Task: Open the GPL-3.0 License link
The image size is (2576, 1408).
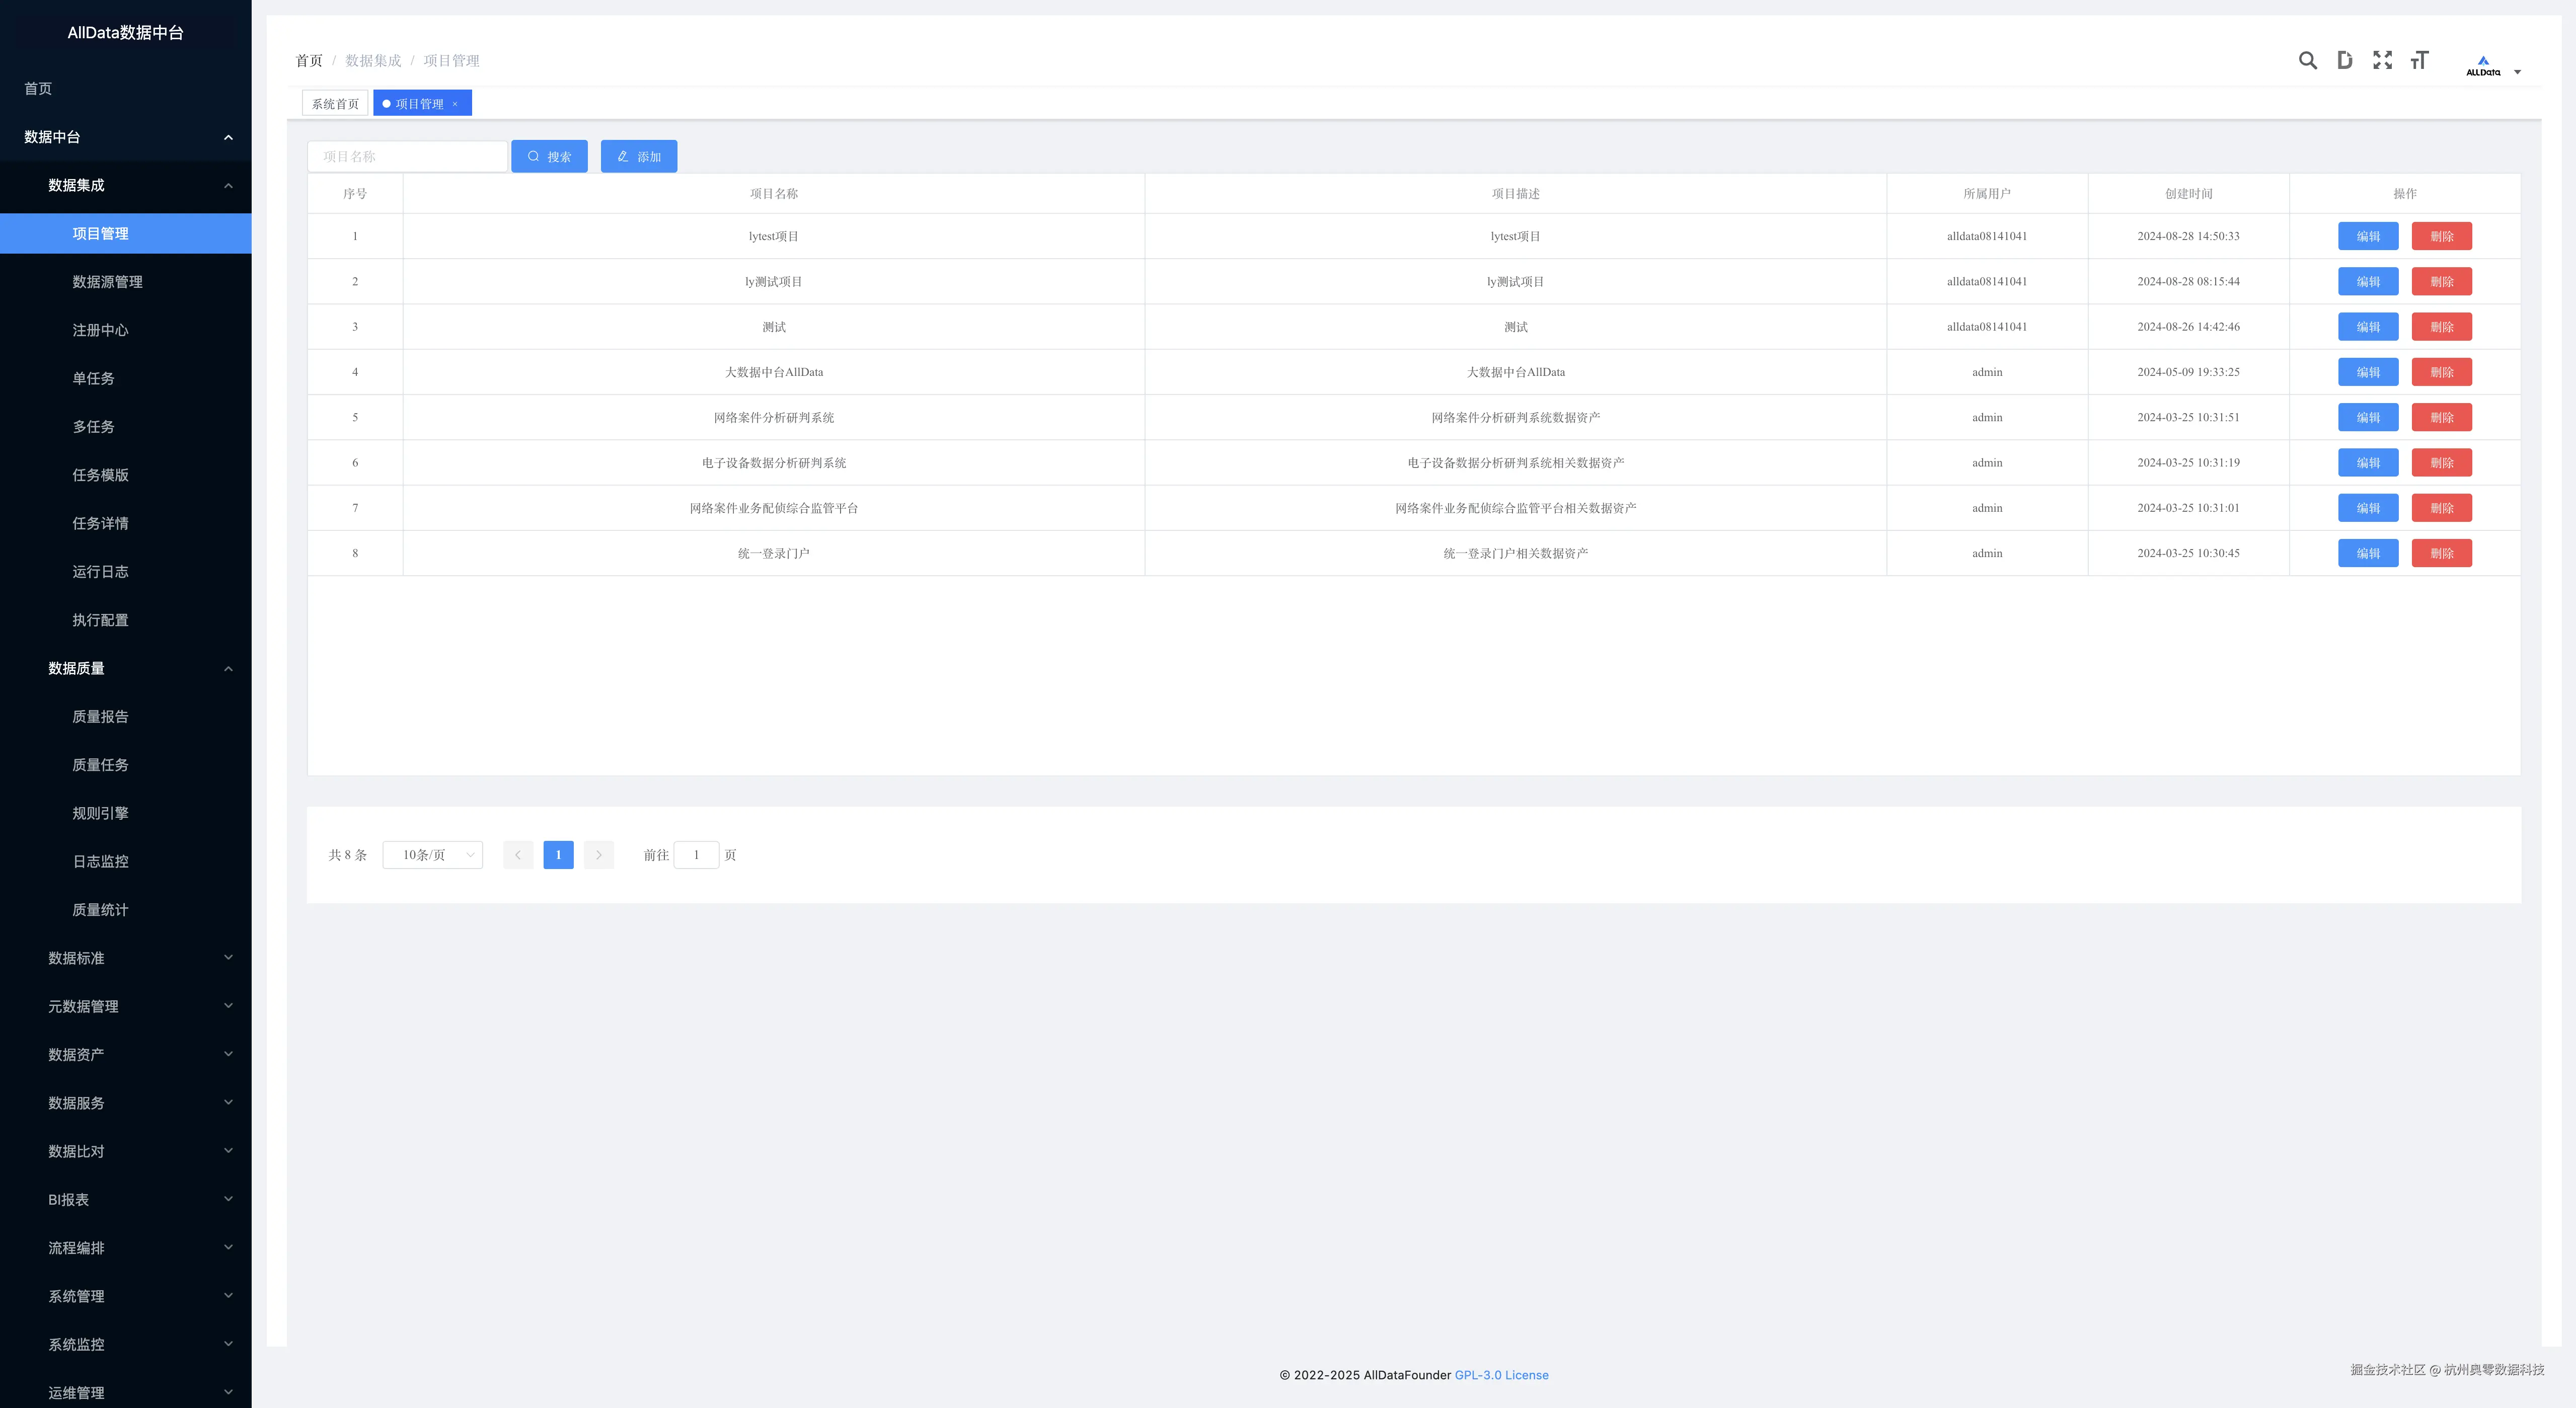Action: click(x=1501, y=1375)
